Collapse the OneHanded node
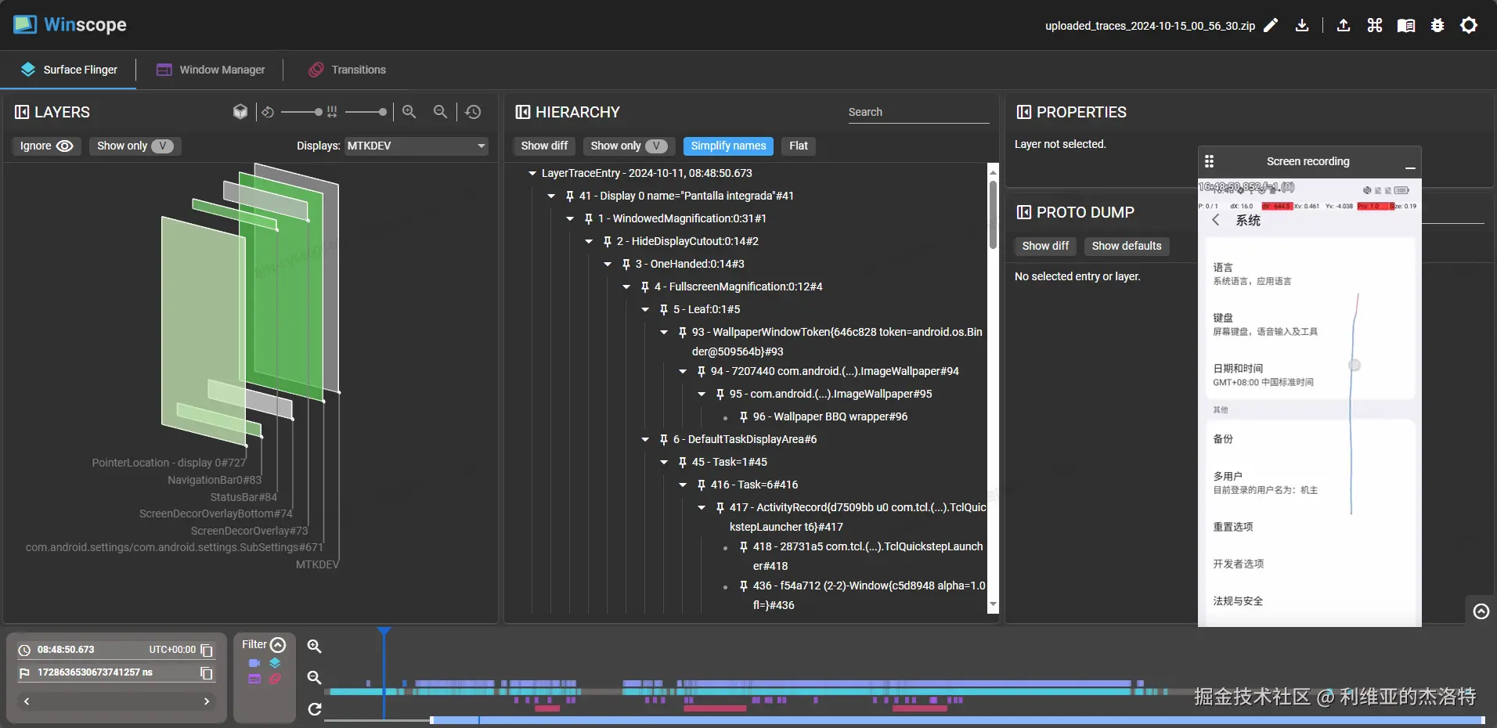 (608, 264)
